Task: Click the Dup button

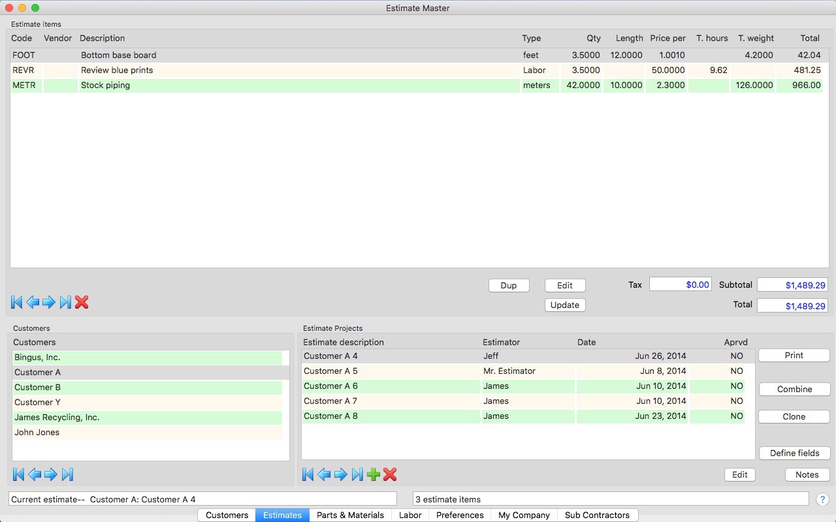Action: [x=509, y=285]
